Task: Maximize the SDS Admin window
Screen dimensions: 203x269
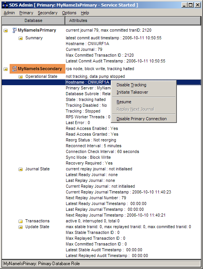Action: point(191,5)
